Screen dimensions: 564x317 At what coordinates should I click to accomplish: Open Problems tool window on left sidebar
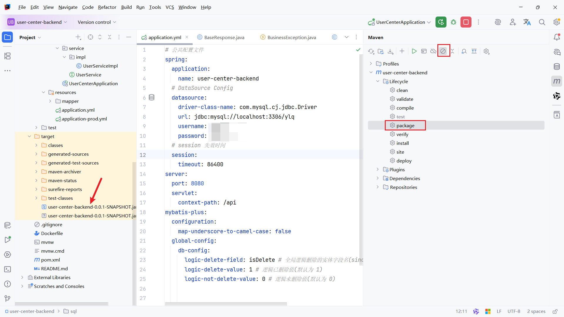point(8,284)
